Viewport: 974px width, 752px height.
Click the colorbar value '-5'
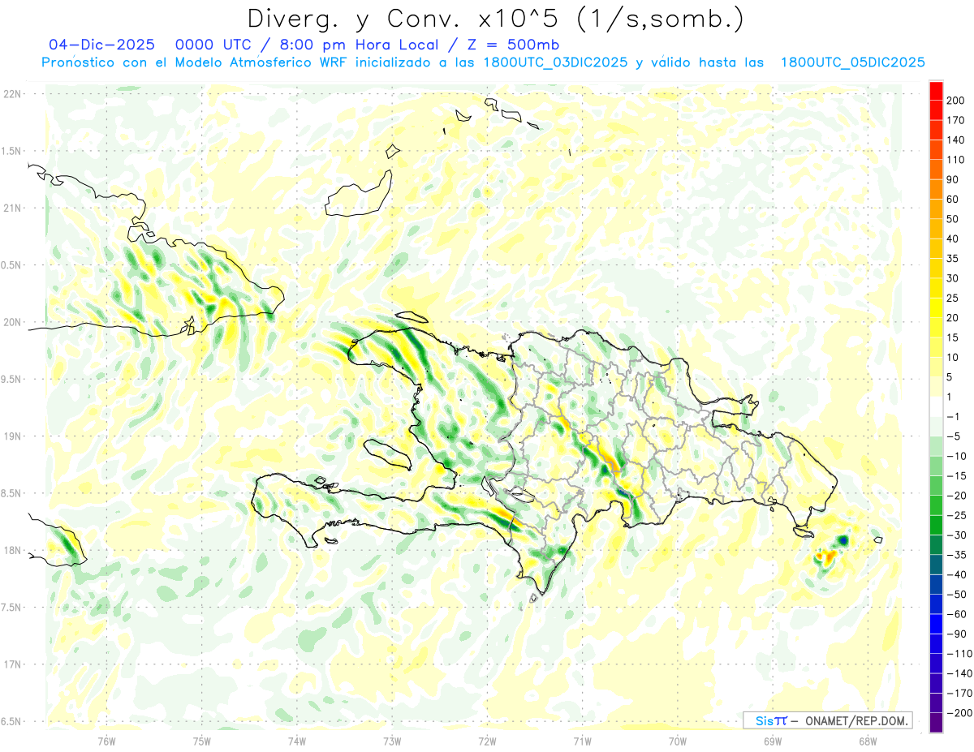pyautogui.click(x=954, y=436)
